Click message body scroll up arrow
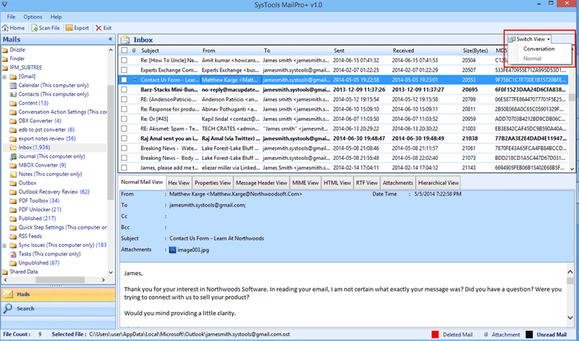The width and height of the screenshot is (579, 341). [x=570, y=272]
